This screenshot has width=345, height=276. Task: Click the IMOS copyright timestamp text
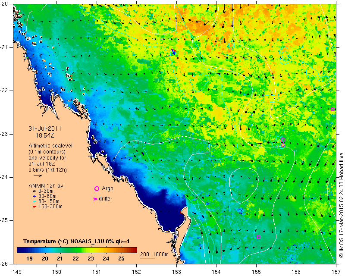[341, 205]
